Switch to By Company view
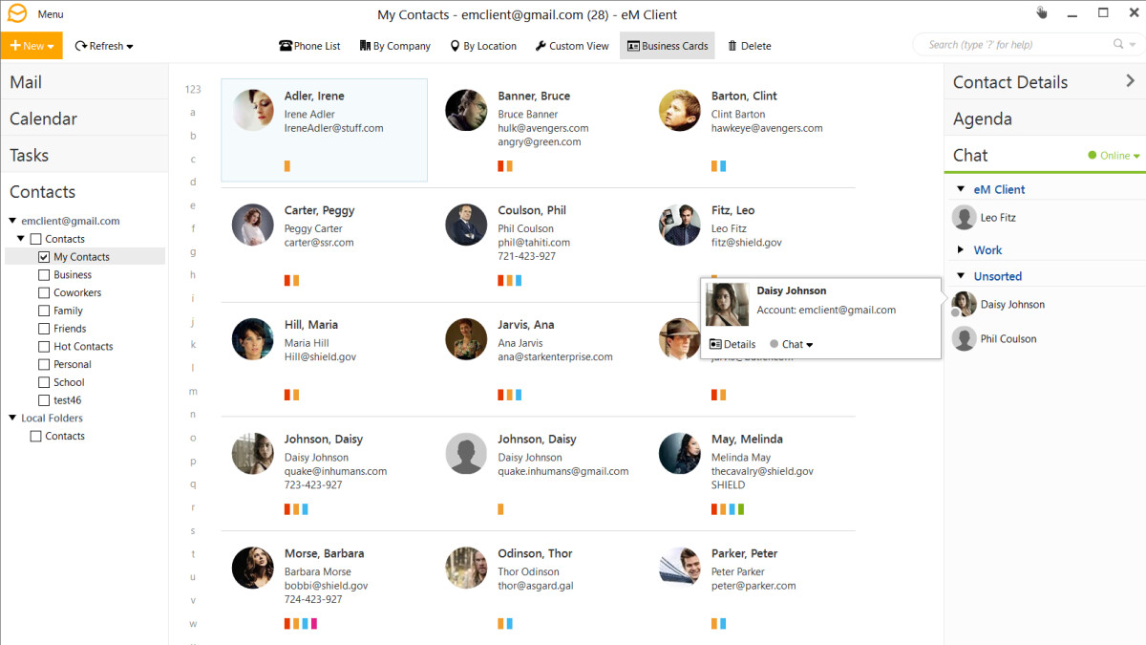Image resolution: width=1146 pixels, height=645 pixels. tap(364, 46)
